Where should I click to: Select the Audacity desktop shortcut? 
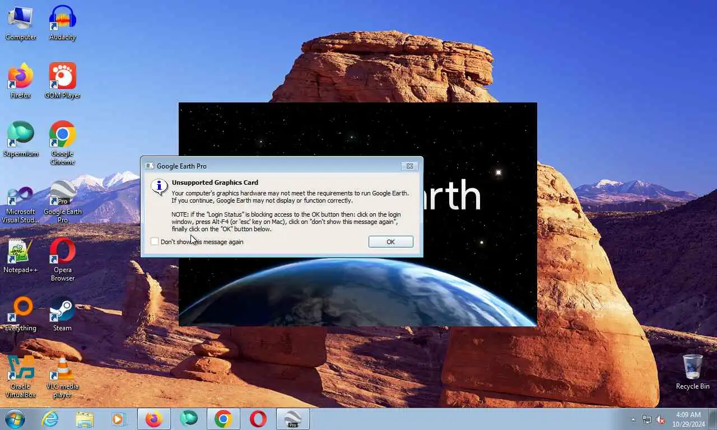click(62, 24)
